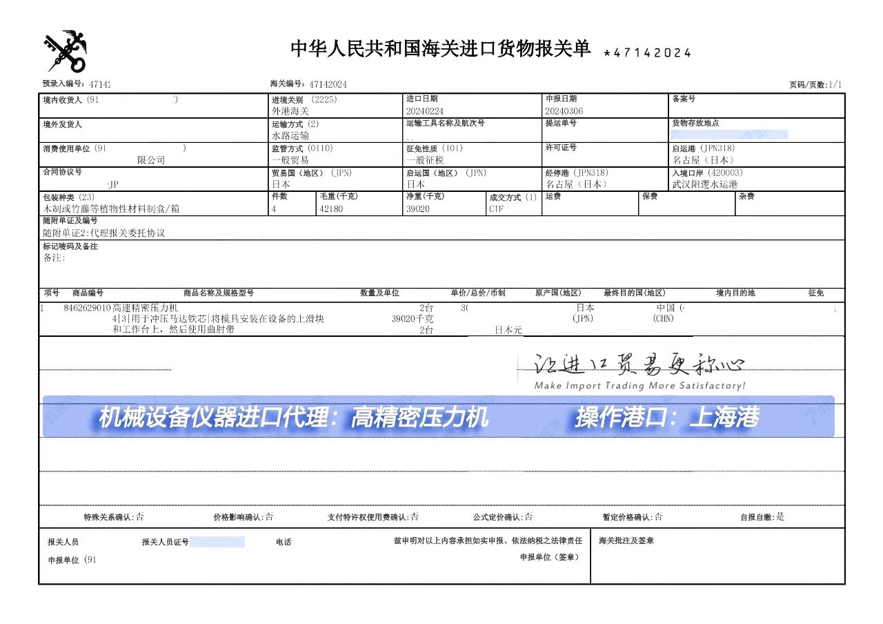
Task: Click the 成交方式 CIF value
Action: point(497,208)
